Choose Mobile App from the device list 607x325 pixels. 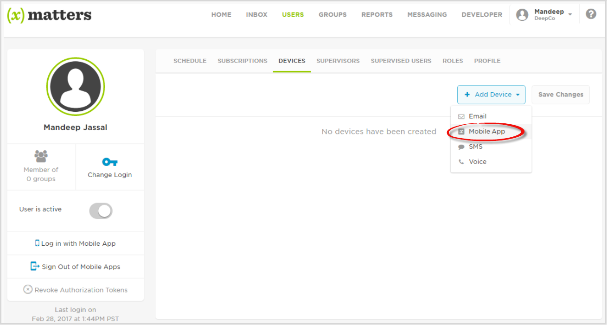[491, 132]
